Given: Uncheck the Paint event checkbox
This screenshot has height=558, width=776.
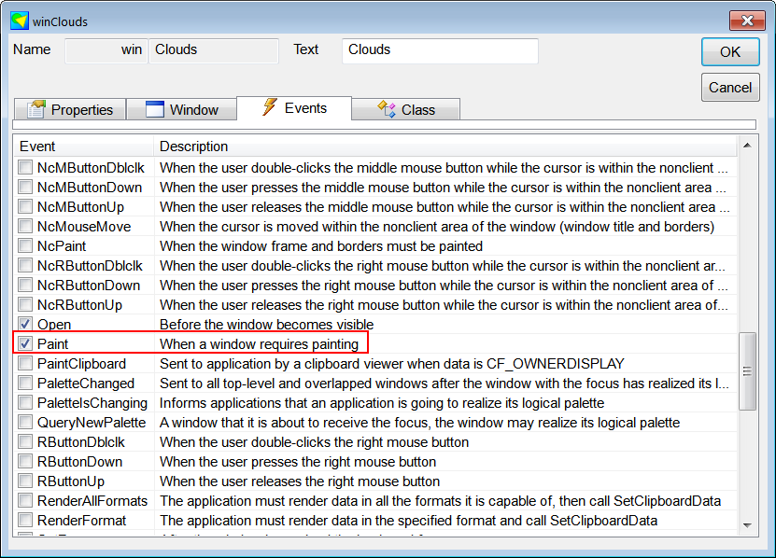Looking at the screenshot, I should click(25, 343).
